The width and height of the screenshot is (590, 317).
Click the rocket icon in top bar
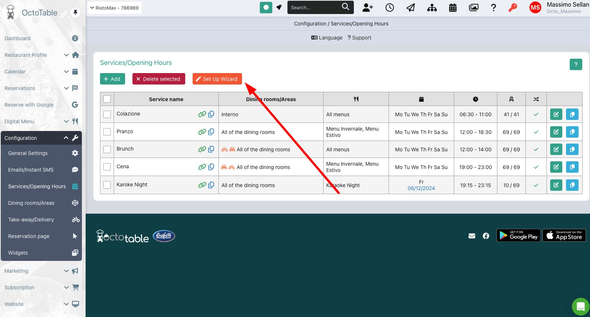(x=279, y=7)
